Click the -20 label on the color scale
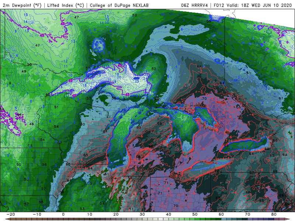 tap(11, 214)
